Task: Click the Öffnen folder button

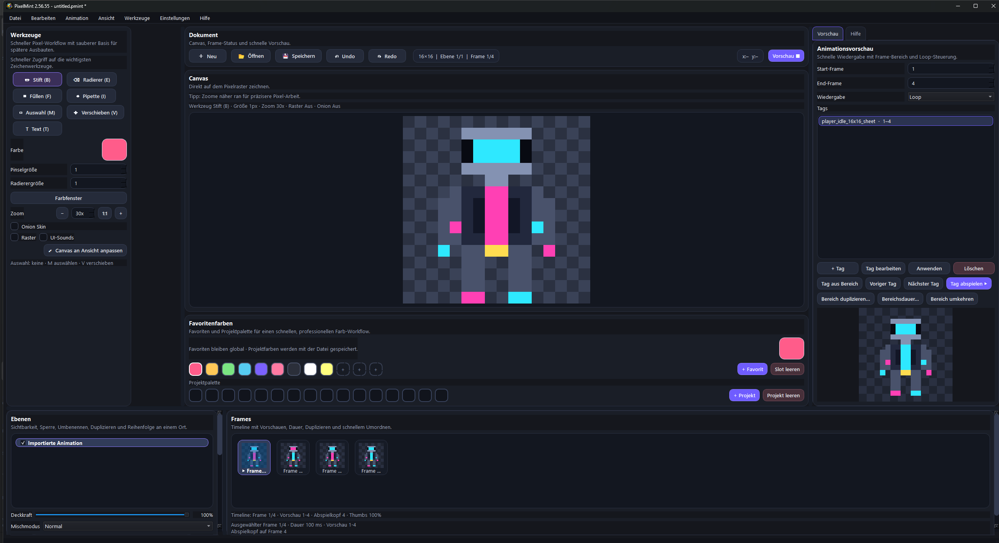Action: tap(251, 56)
